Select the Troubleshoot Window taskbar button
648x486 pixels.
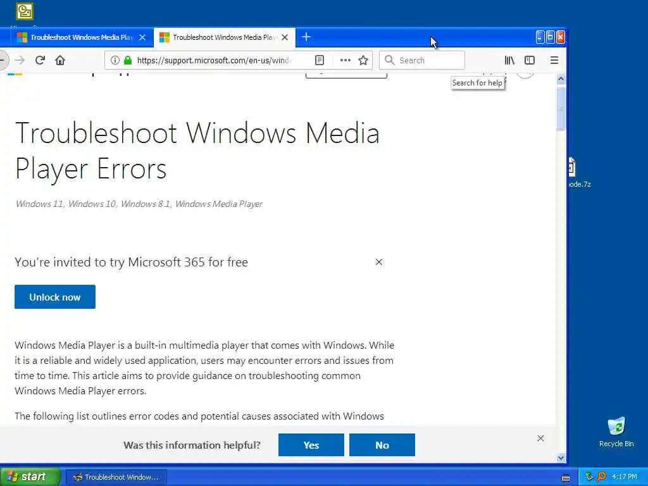116,477
